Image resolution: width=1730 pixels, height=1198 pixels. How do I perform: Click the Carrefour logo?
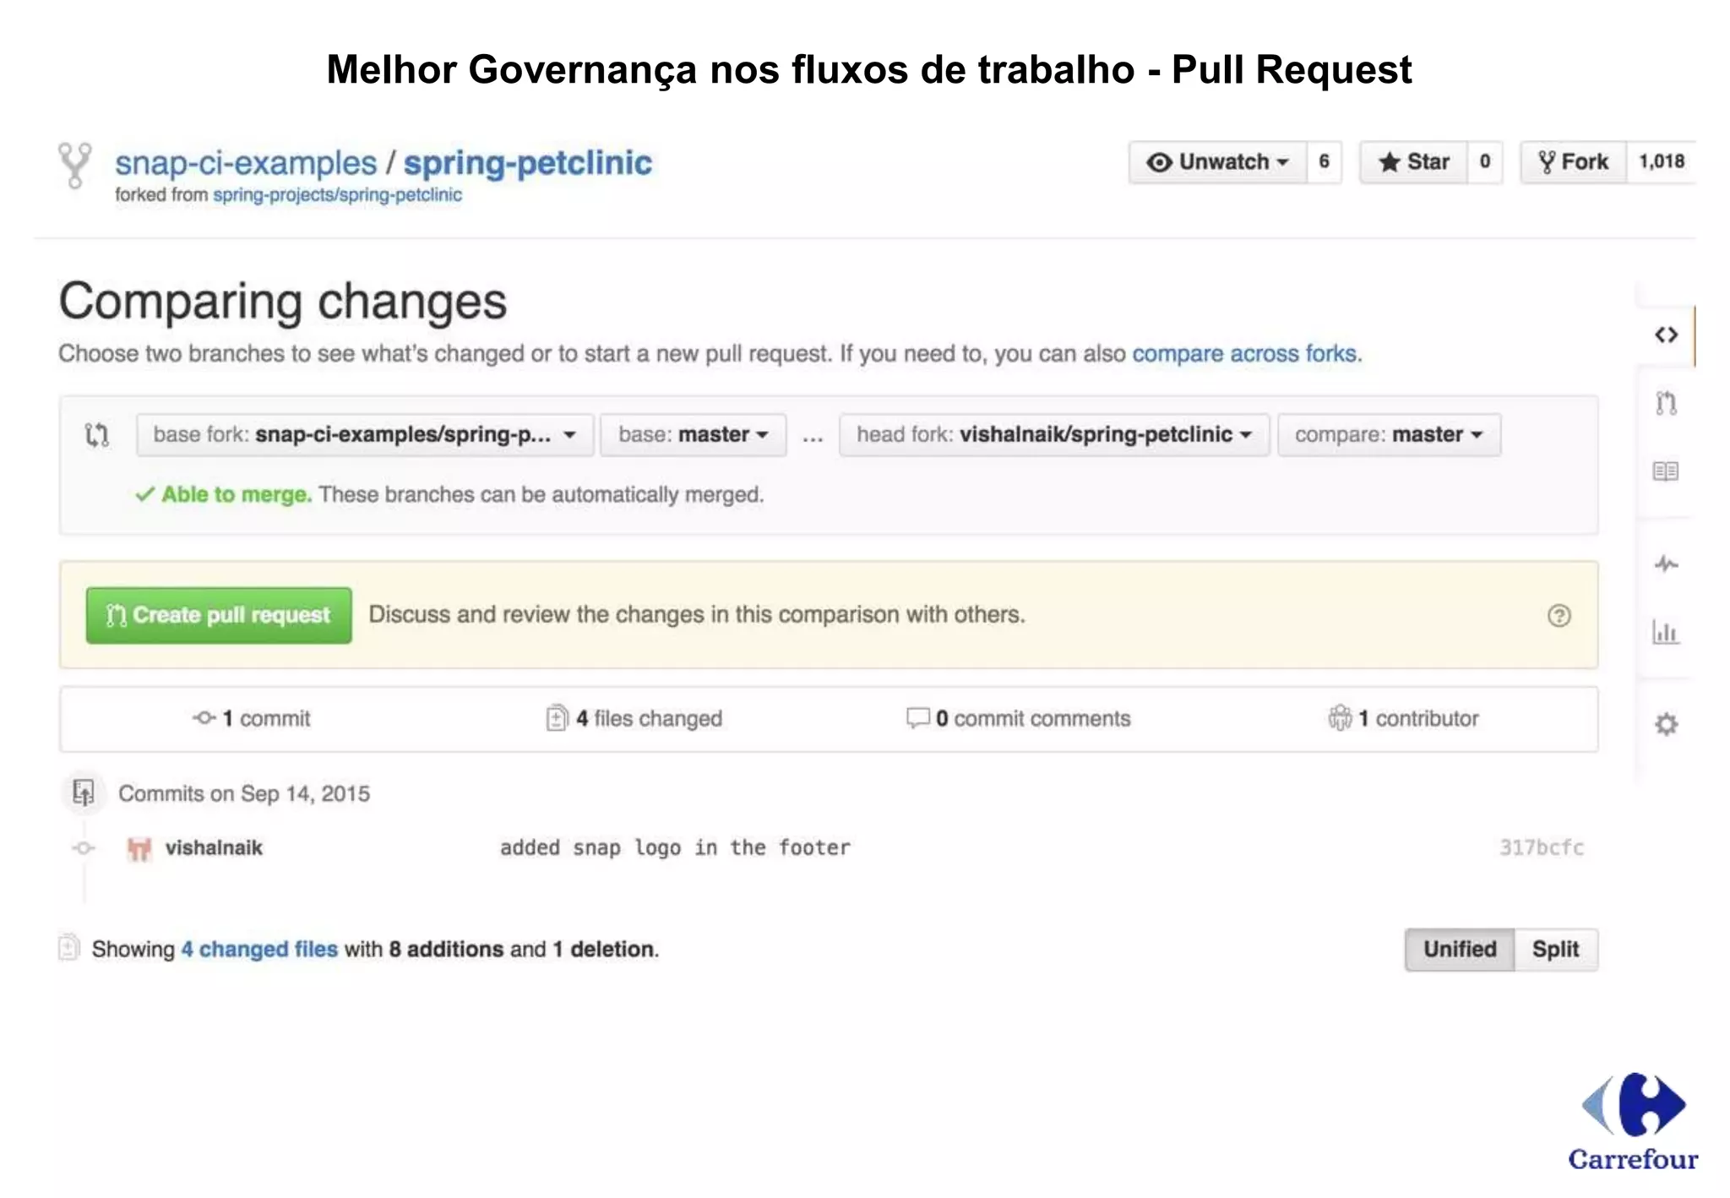click(1633, 1122)
